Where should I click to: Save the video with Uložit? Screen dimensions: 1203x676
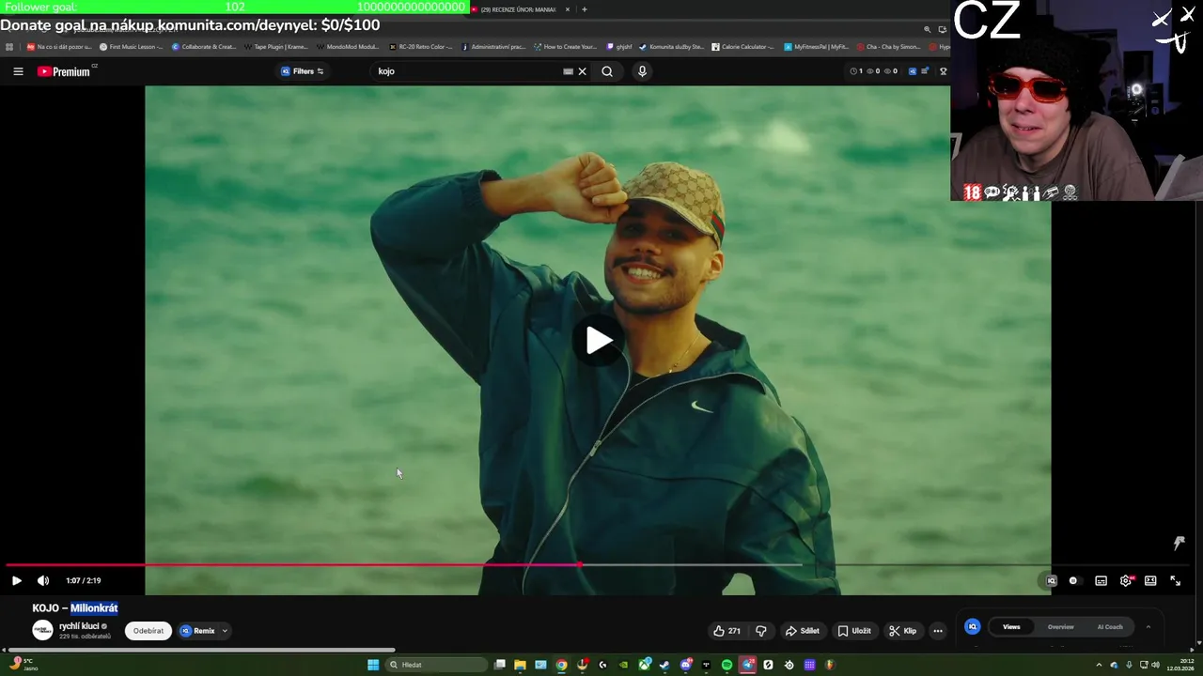(x=854, y=631)
